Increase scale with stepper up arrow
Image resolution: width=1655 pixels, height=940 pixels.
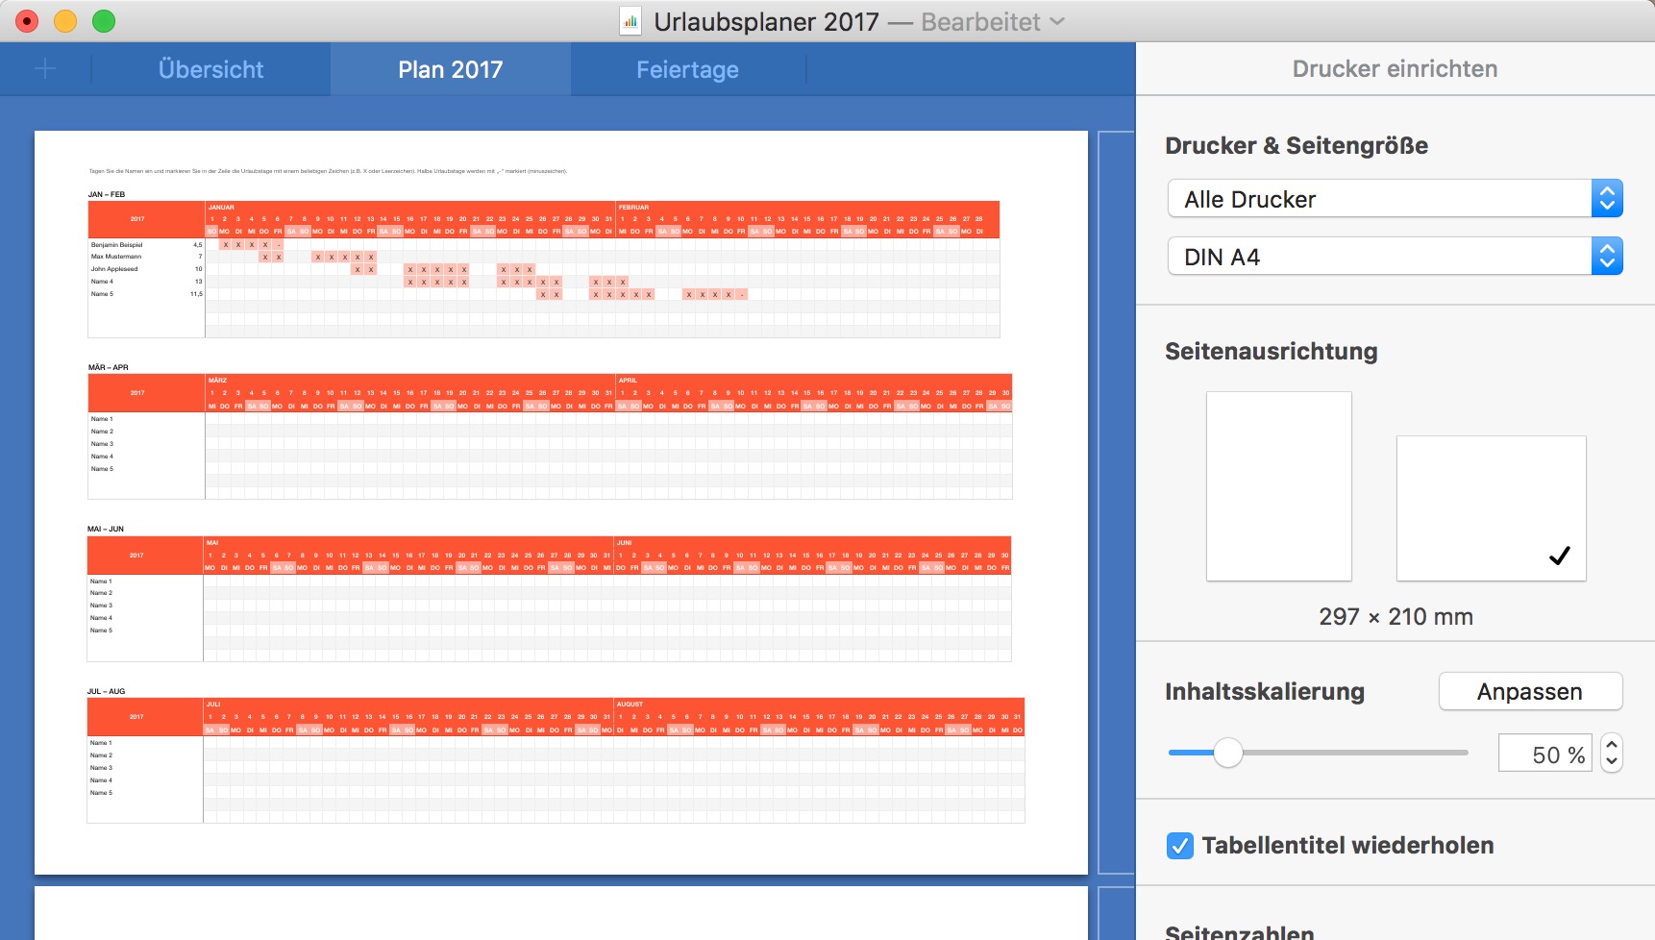coord(1612,745)
